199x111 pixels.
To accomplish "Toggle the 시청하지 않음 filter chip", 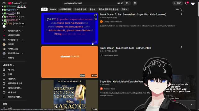I will coord(65,9).
